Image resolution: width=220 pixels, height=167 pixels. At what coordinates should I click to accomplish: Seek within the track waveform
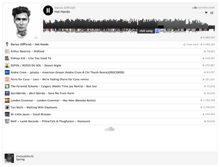(x=103, y=24)
